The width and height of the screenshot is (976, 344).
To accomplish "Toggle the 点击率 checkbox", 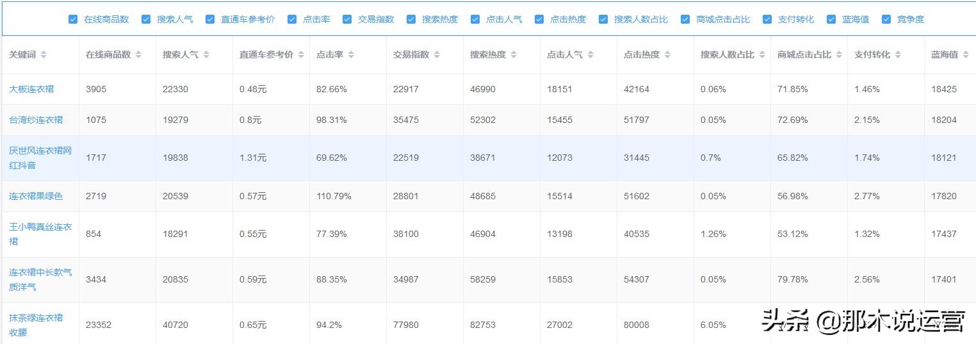I will [292, 19].
